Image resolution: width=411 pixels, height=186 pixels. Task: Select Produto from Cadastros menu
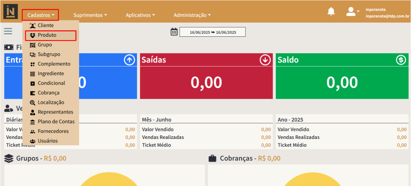point(51,35)
